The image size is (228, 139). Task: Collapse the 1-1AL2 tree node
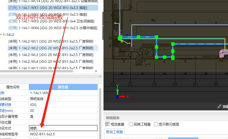pyautogui.click(x=1, y=35)
